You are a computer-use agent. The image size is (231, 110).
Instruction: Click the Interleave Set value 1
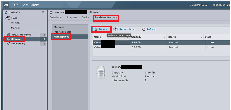pos(146,81)
